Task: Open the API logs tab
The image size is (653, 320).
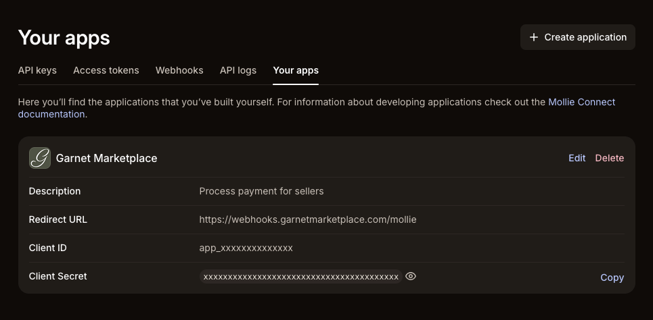Action: pos(238,70)
